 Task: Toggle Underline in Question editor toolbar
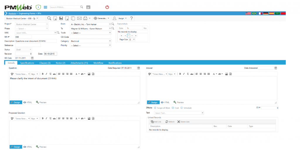point(50,74)
